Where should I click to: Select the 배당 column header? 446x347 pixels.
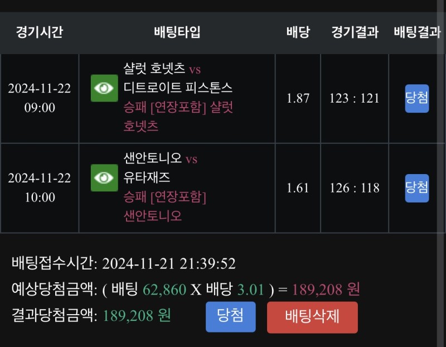click(298, 32)
